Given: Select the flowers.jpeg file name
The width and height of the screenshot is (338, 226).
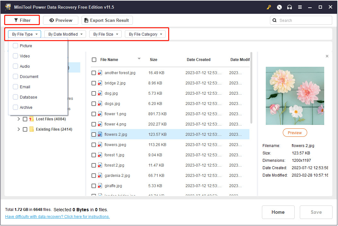Looking at the screenshot, I should coord(115,145).
